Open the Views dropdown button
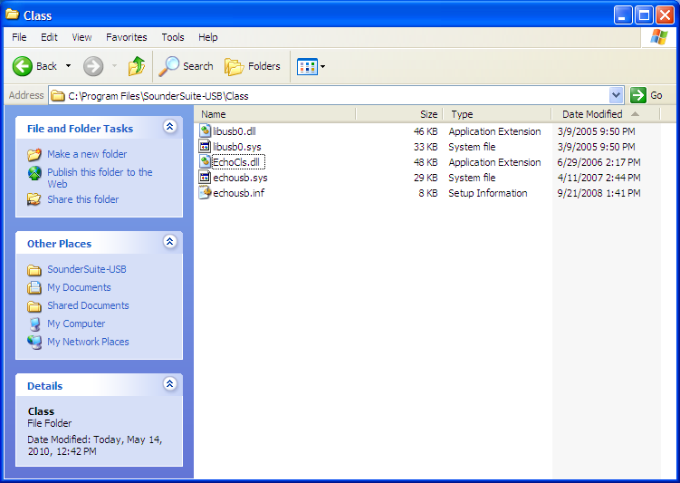Image resolution: width=680 pixels, height=483 pixels. [311, 66]
